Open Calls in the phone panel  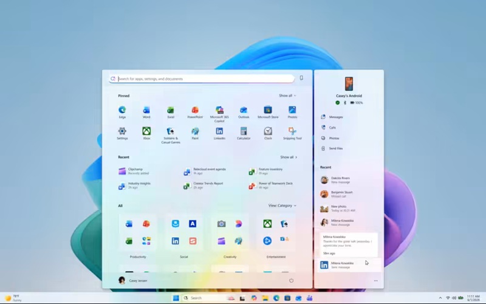coord(329,128)
